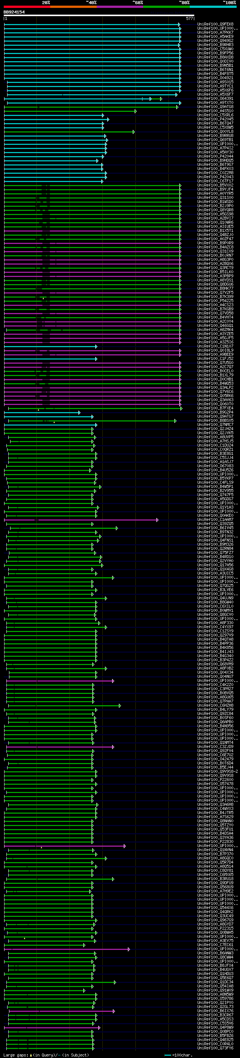Viewport: 240px width, 1058px height.
Task: Select hit label UniRef100_B4F8T5
Action: tap(215, 74)
